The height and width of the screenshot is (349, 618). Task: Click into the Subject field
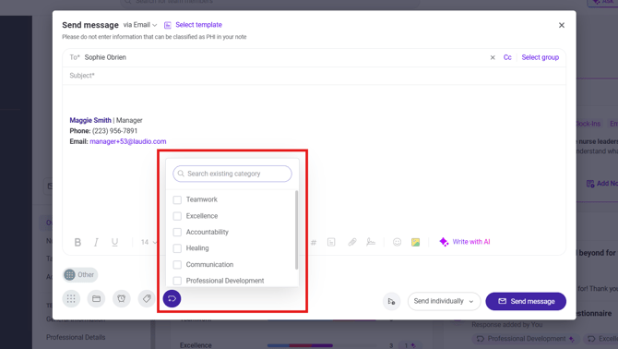(x=315, y=76)
